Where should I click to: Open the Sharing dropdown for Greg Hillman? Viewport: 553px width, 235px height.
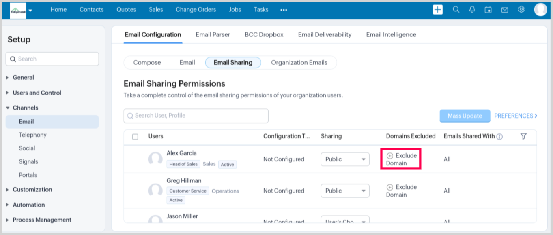click(x=345, y=191)
